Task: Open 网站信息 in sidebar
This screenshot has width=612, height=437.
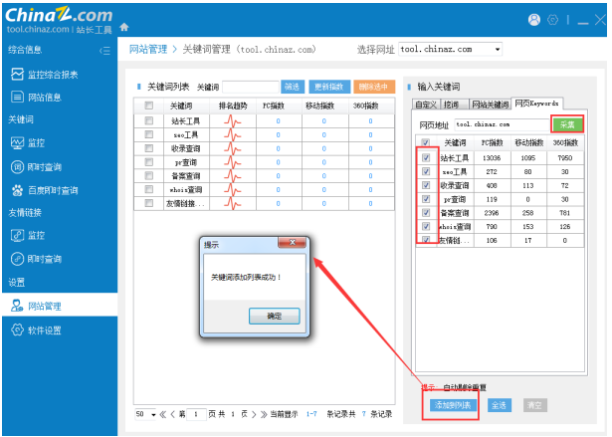Action: pos(36,97)
